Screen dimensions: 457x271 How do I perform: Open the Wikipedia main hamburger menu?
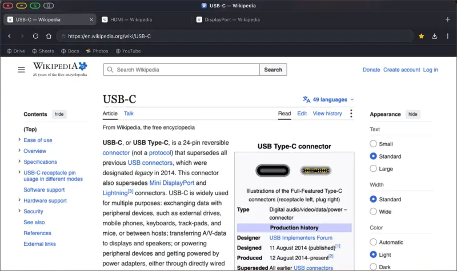click(21, 70)
